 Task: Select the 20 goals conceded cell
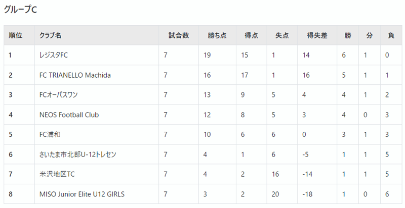click(275, 194)
